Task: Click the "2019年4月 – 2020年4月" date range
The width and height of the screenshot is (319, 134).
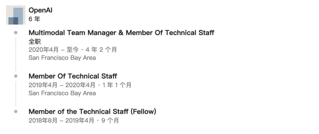Action: [x=62, y=85]
